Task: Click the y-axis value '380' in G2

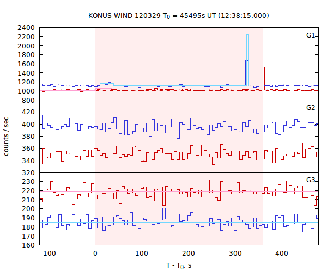Action: click(28, 137)
